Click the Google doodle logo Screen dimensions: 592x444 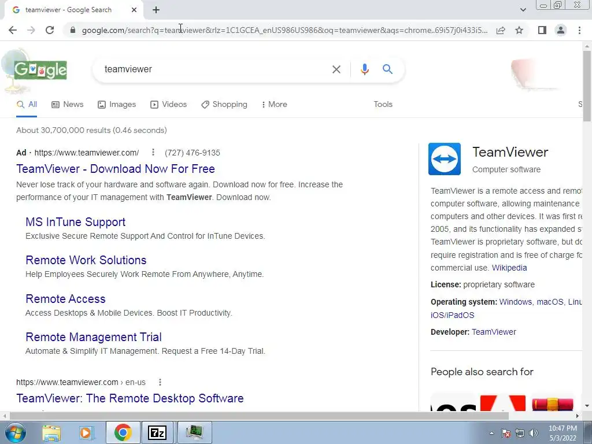click(40, 70)
